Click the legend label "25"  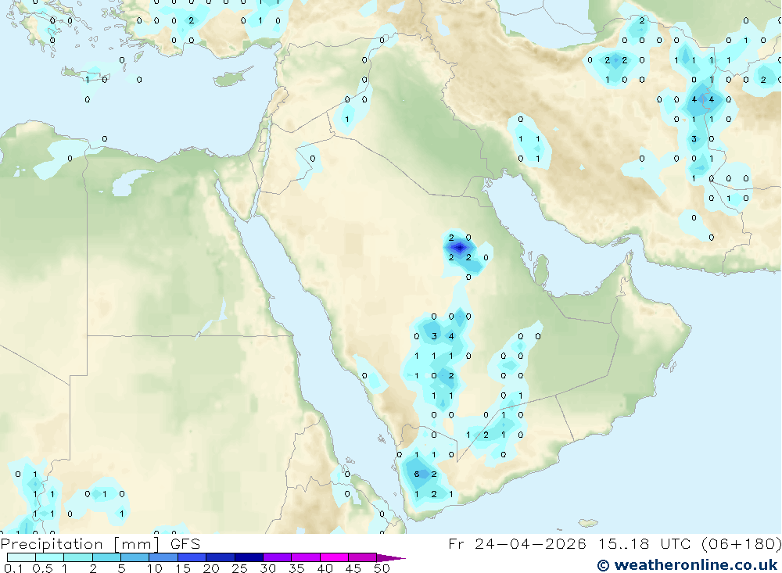239,568
